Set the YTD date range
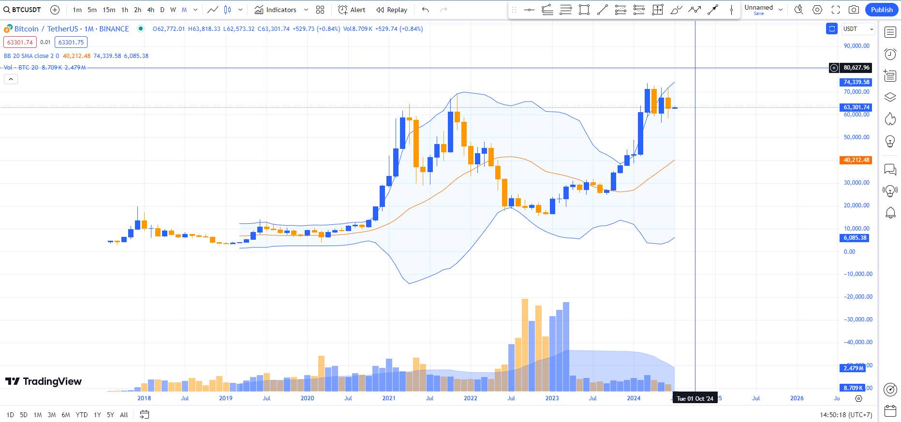Viewport: 901px width, 422px height. coord(82,415)
